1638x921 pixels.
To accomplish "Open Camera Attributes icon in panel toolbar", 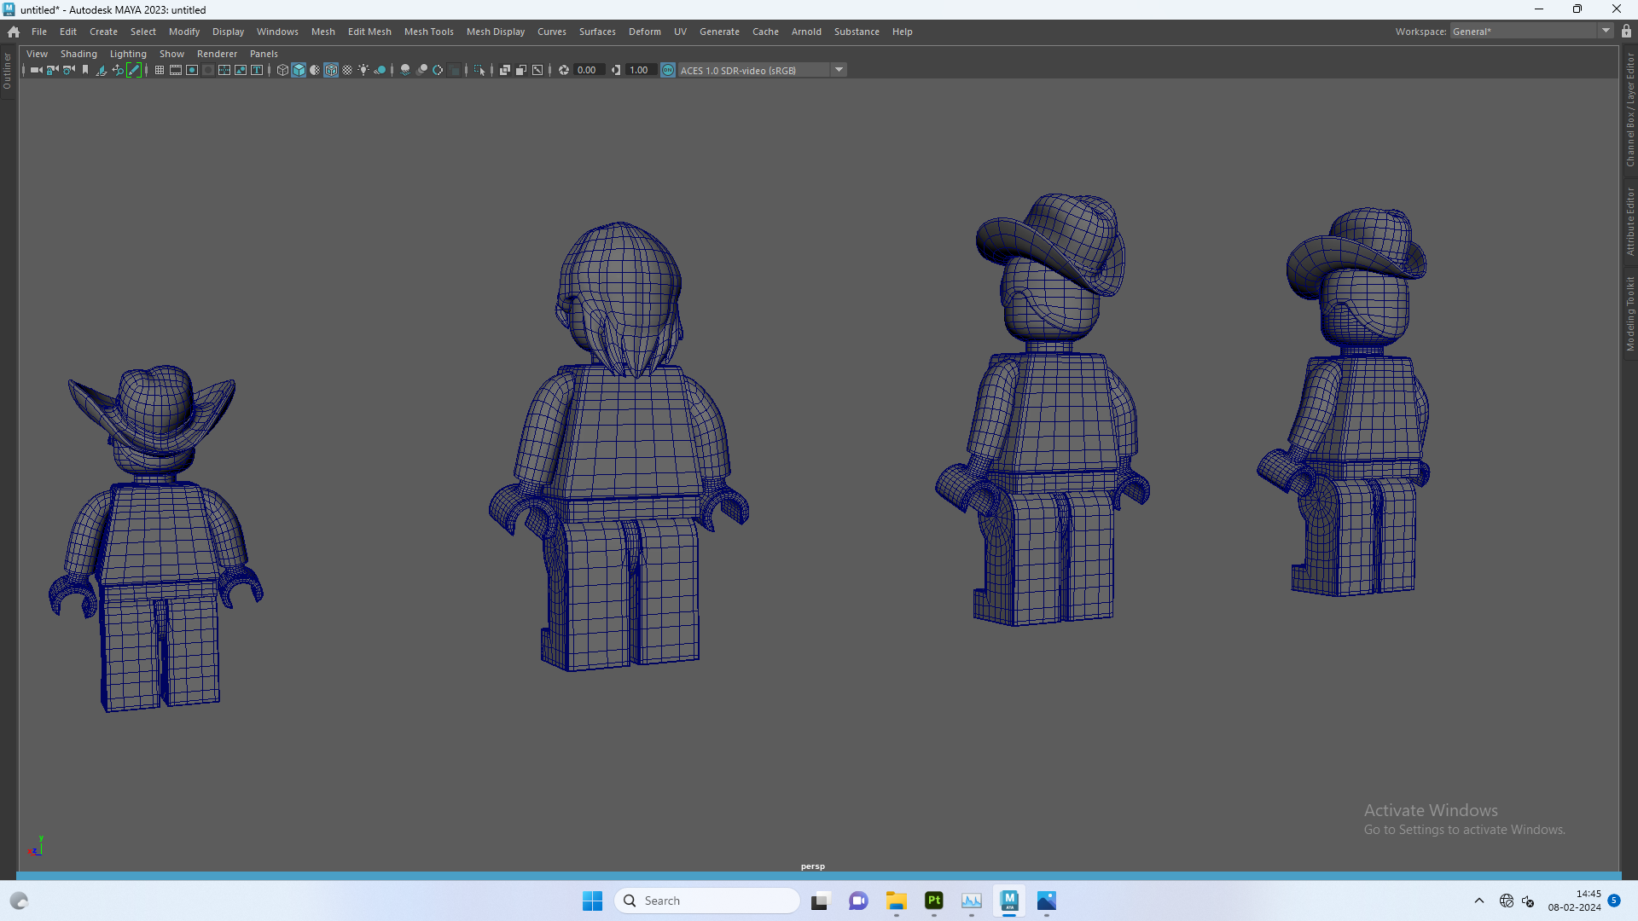I will click(x=69, y=70).
